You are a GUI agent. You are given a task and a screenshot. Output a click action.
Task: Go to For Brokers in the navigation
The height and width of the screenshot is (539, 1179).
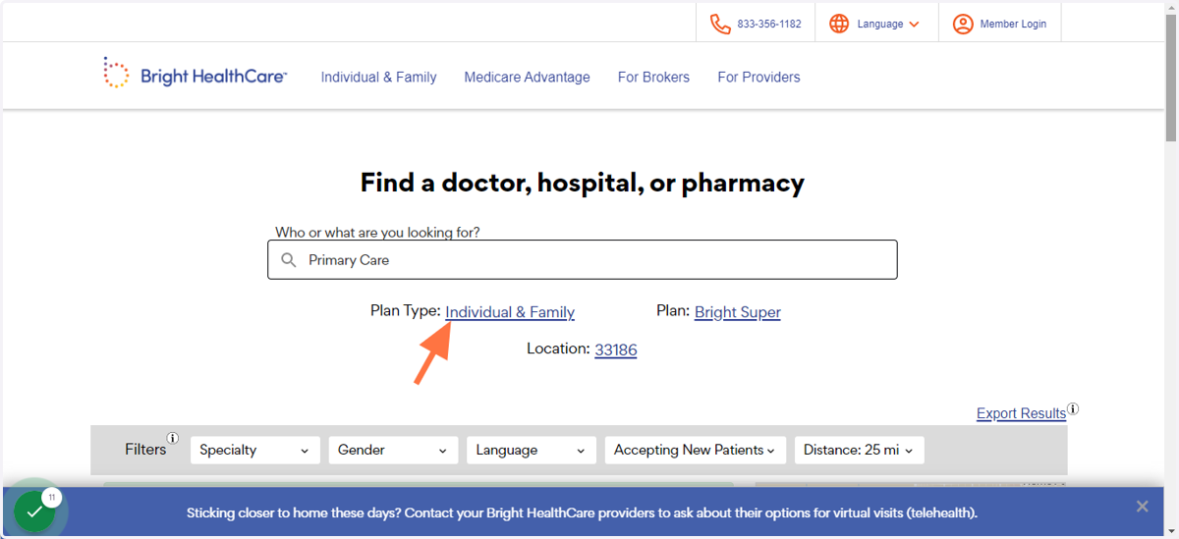(653, 77)
